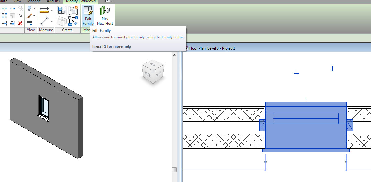Toggle the window's flip facing control arrows

click(296, 73)
